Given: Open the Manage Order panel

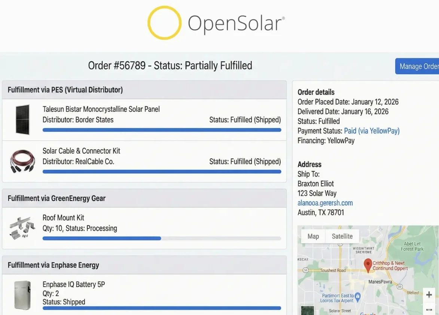Looking at the screenshot, I should click(419, 66).
